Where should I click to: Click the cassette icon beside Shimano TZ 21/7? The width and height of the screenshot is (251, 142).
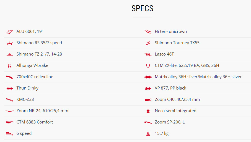(x=10, y=54)
